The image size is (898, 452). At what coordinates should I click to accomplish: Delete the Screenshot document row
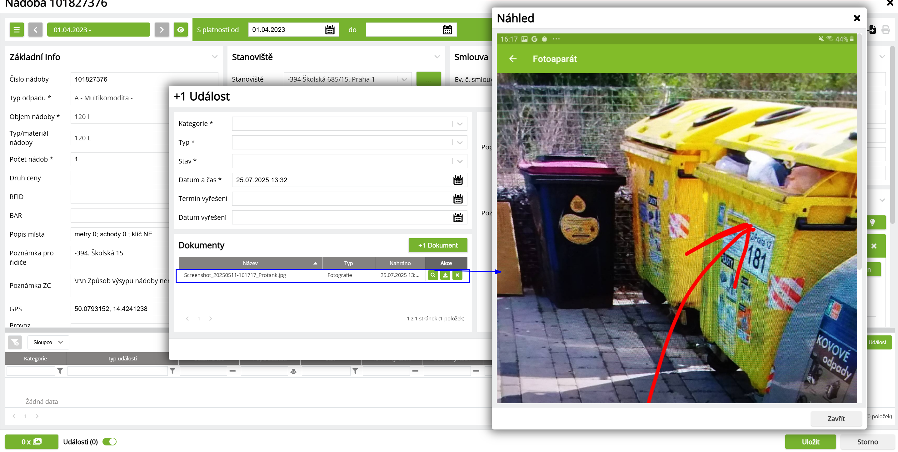tap(457, 275)
